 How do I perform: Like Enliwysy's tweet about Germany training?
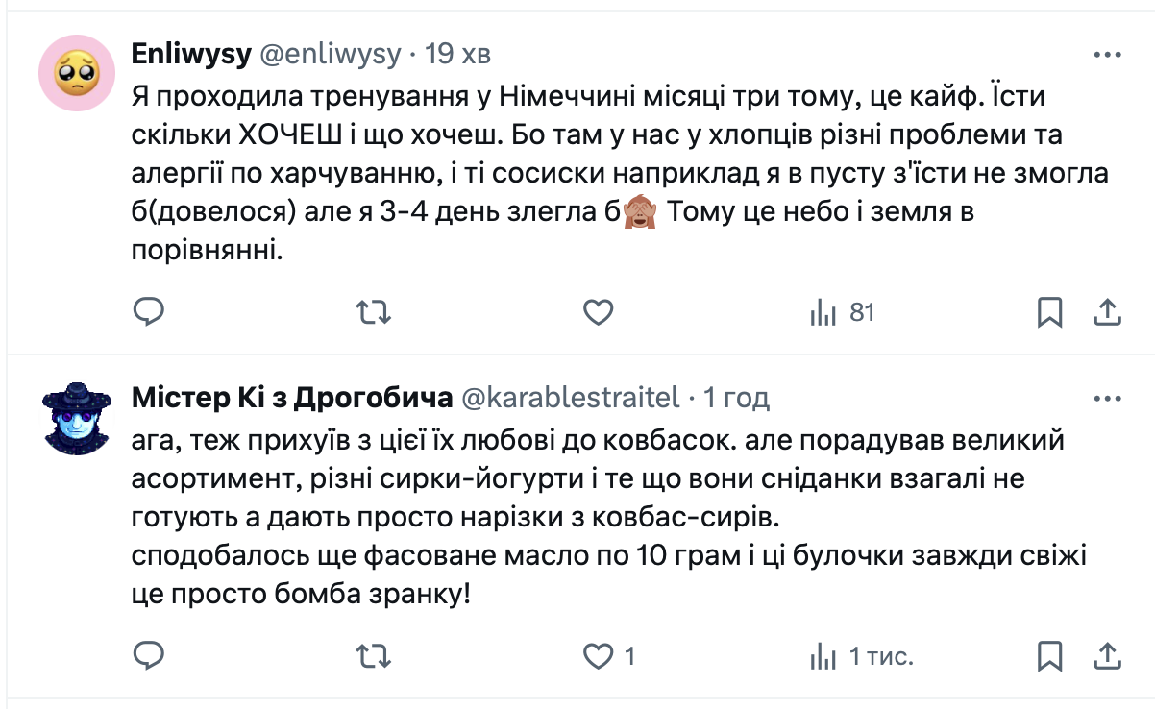coord(599,311)
